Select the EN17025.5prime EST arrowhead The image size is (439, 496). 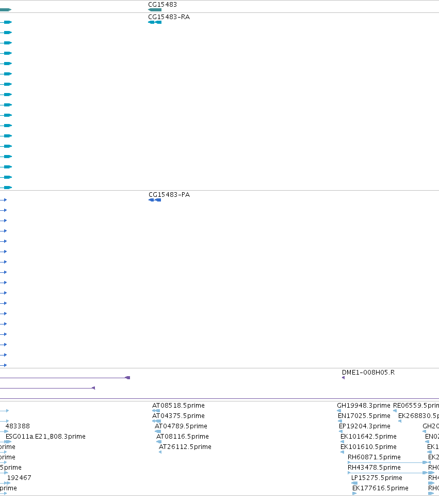point(340,421)
